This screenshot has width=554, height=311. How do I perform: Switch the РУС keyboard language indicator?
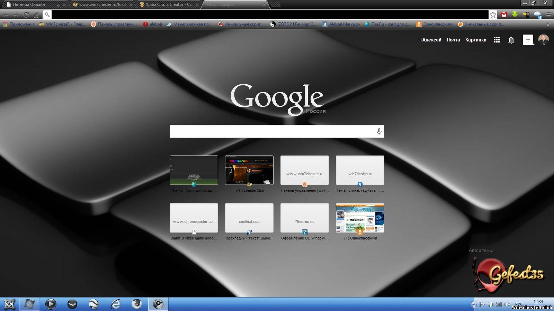coord(519,304)
